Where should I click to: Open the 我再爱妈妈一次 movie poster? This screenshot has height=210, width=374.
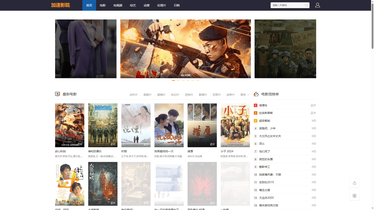169,125
